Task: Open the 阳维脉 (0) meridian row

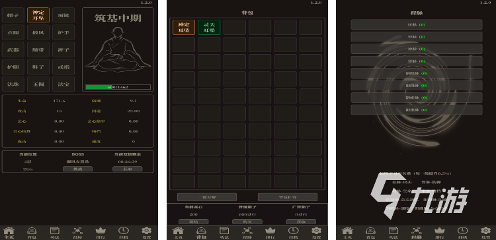Action: (x=417, y=109)
